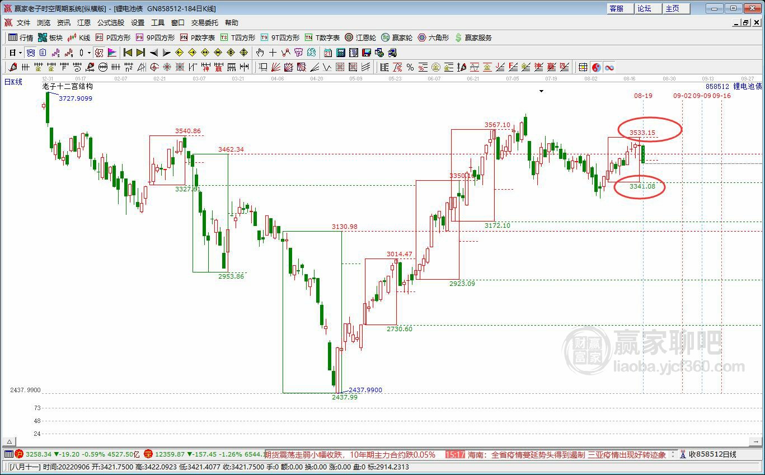Image resolution: width=765 pixels, height=475 pixels.
Task: Select the red 神 drawing tool
Action: coord(205,67)
